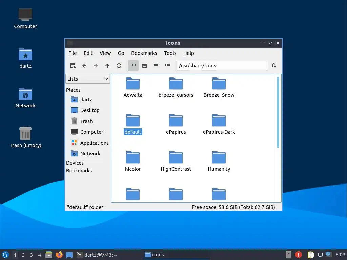
Task: Open the View menu
Action: click(105, 53)
